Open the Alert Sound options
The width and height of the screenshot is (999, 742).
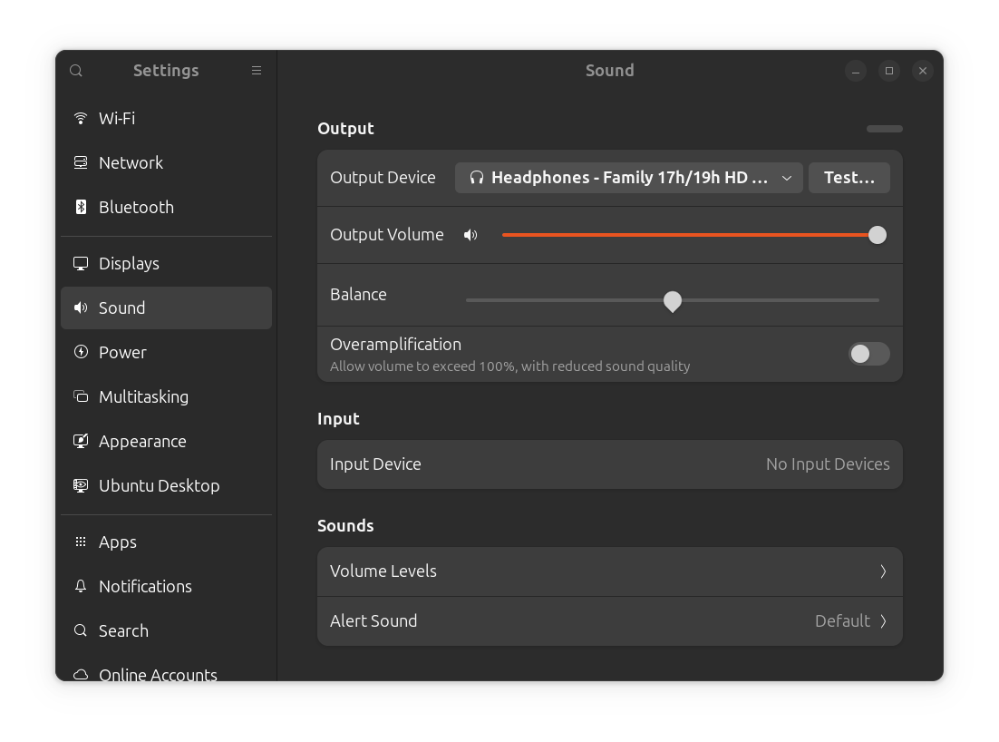click(x=609, y=621)
